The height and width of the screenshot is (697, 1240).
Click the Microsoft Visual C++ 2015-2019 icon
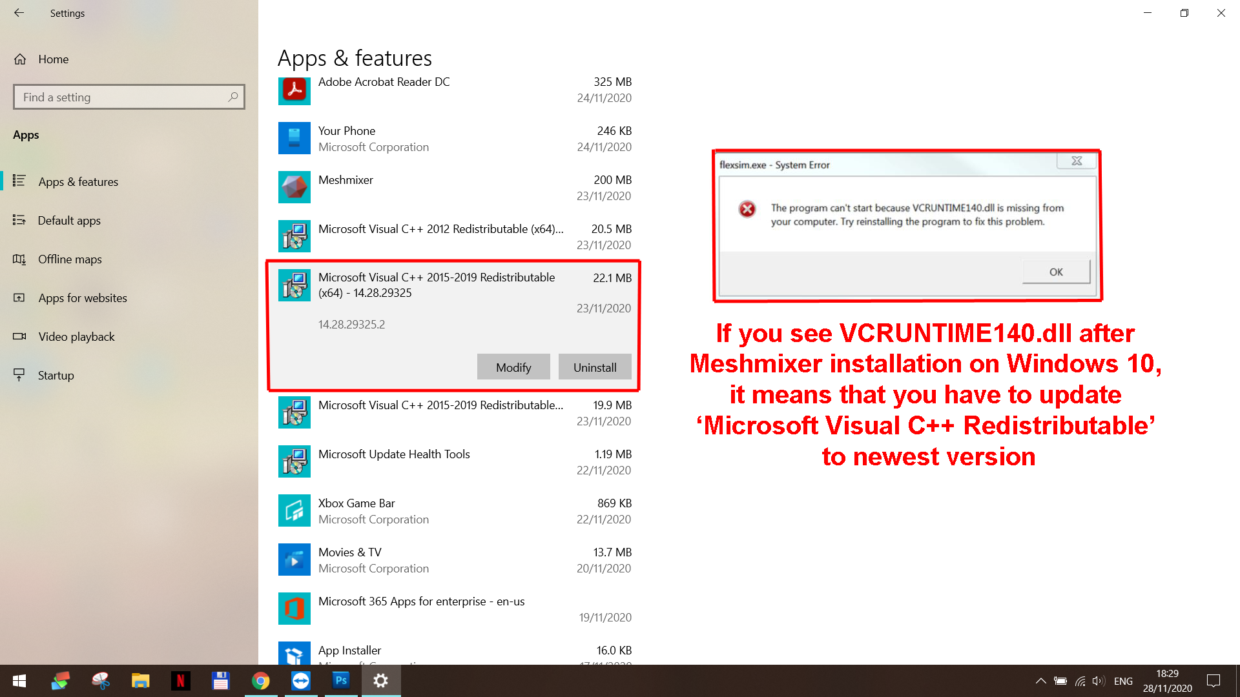[294, 284]
